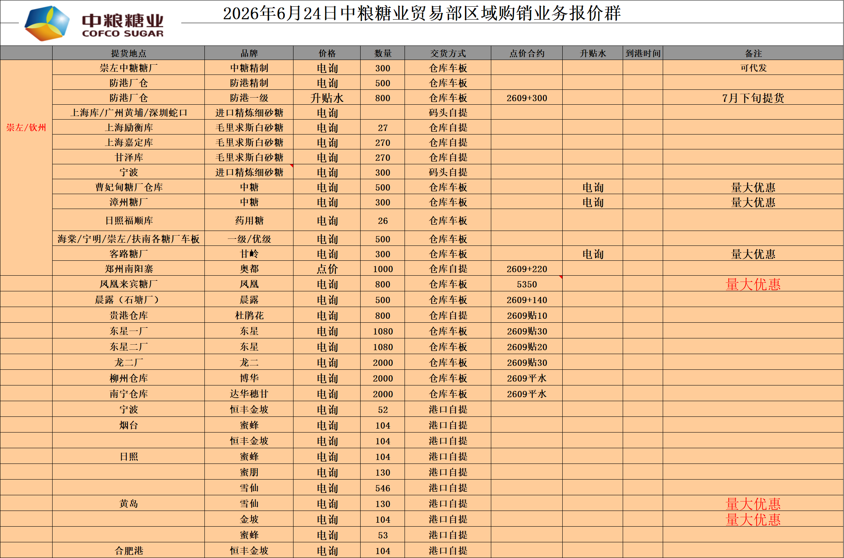
Task: Click the quantity cell showing '1000'
Action: pos(383,269)
